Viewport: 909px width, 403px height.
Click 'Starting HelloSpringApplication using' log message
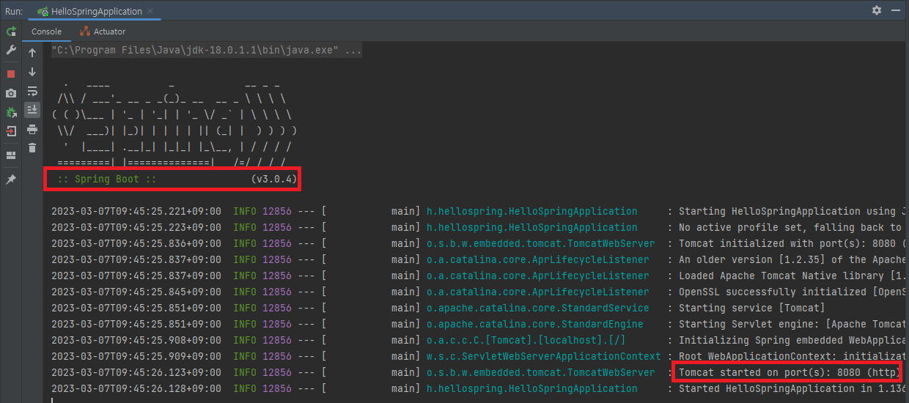pyautogui.click(x=787, y=211)
